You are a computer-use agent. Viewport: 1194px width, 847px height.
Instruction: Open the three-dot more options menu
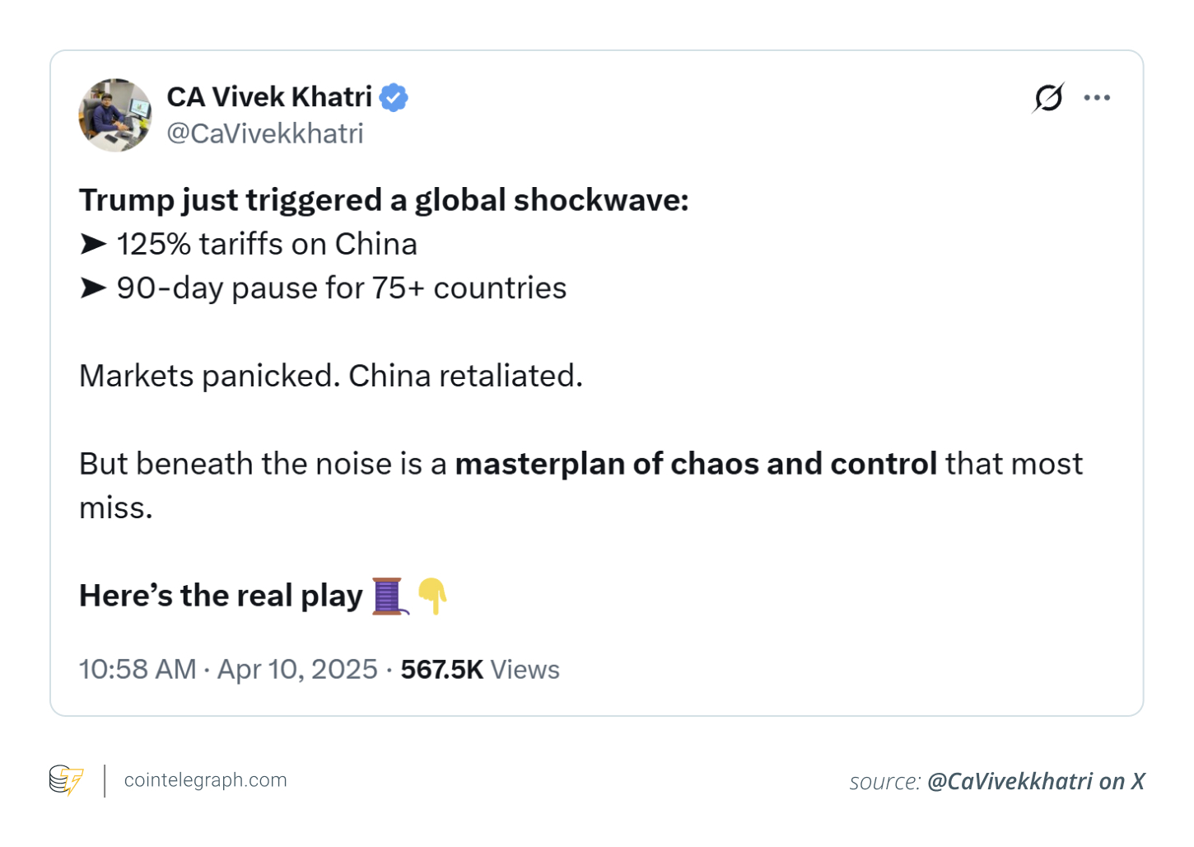1097,98
